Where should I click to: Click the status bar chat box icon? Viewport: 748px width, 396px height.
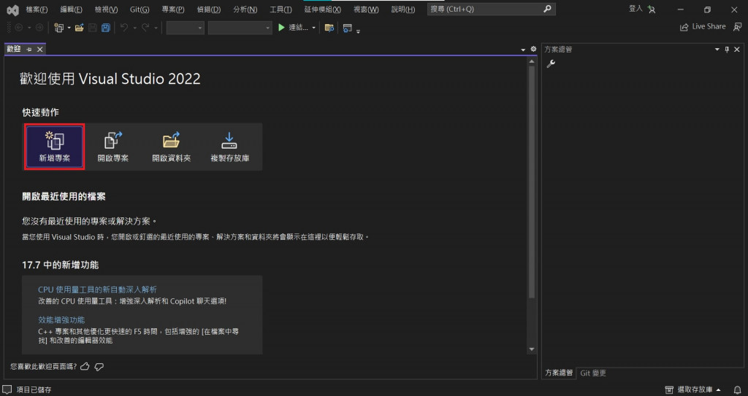7,389
